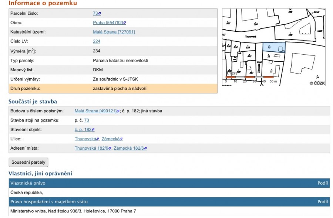Open LV number 224 link
The image size is (333, 218).
click(97, 41)
